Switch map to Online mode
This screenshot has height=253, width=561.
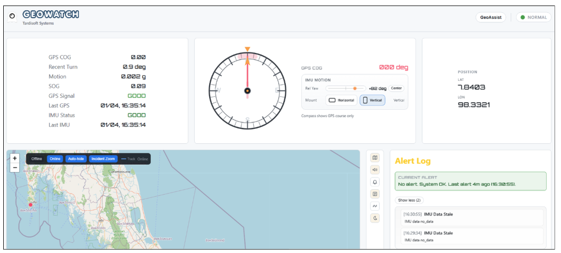(x=55, y=159)
